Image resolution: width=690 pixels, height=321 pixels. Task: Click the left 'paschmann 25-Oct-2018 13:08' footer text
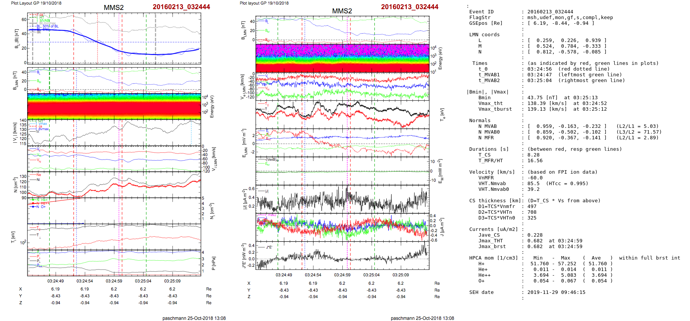click(194, 318)
